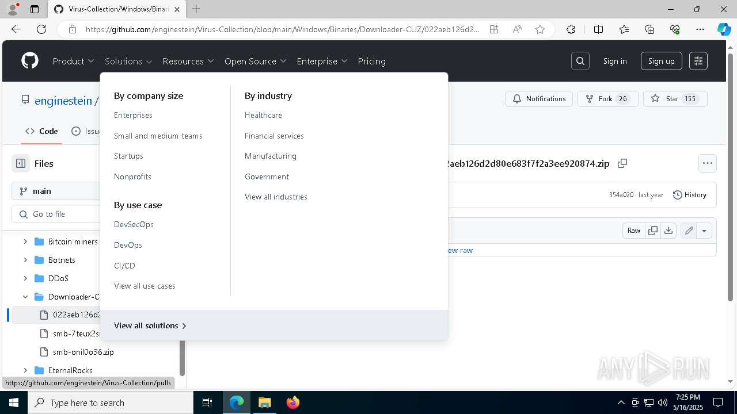This screenshot has height=414, width=737.
Task: Refresh the page in browser toolbar
Action: tap(41, 29)
